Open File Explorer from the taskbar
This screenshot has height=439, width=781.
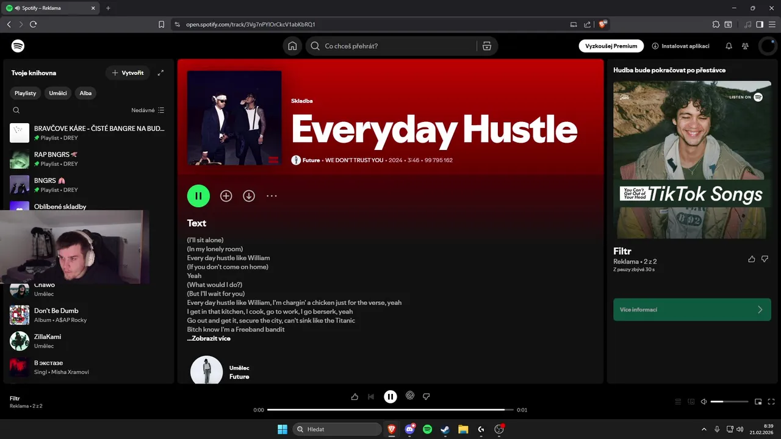click(x=463, y=429)
